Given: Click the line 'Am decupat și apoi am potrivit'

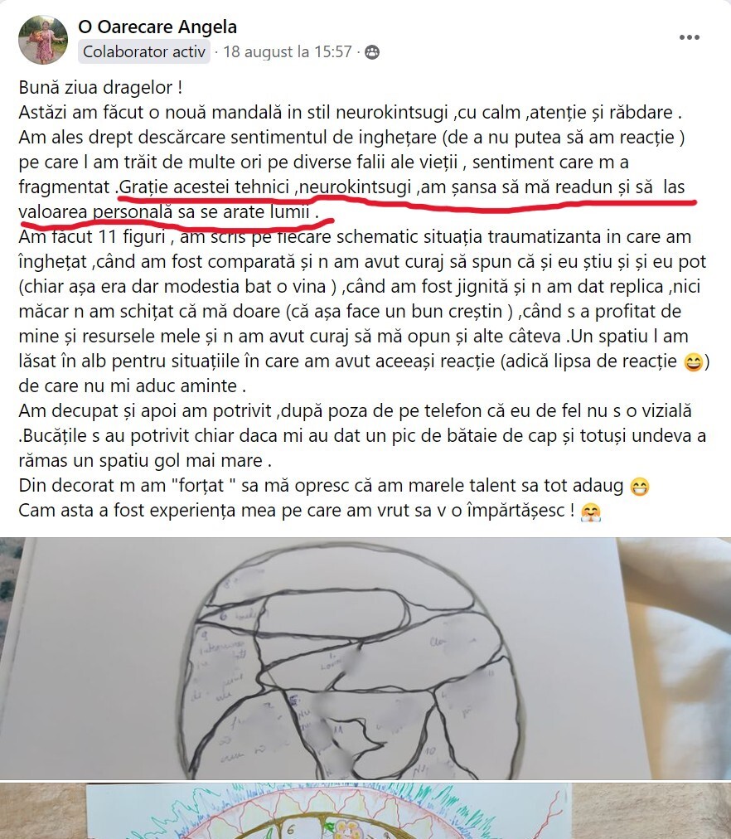Looking at the screenshot, I should click(x=145, y=410).
